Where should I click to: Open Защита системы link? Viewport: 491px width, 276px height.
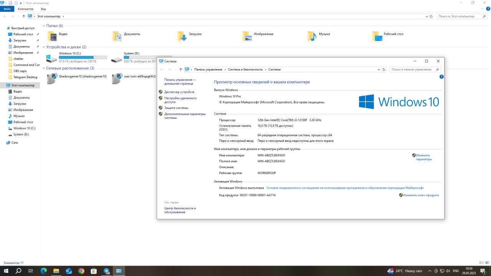[176, 108]
